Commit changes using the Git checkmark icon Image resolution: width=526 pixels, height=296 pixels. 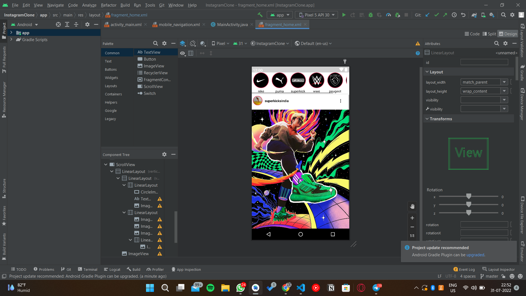tap(436, 15)
